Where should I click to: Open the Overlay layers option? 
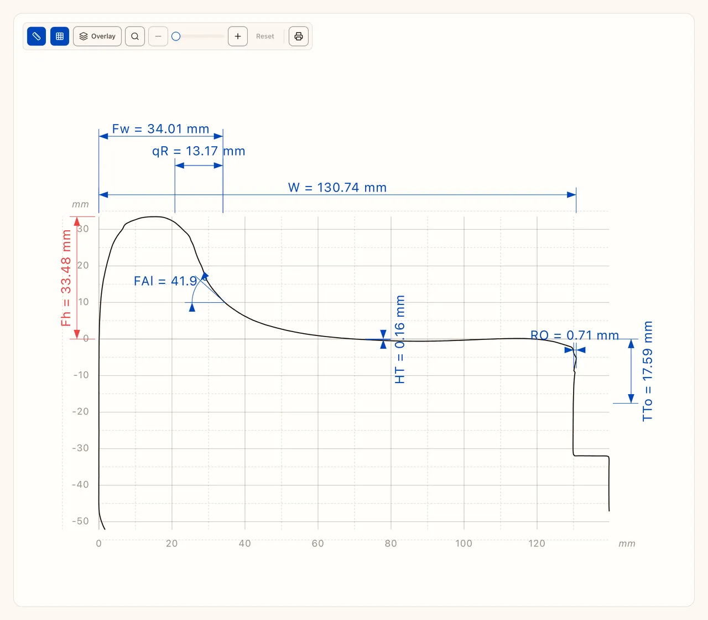(97, 37)
